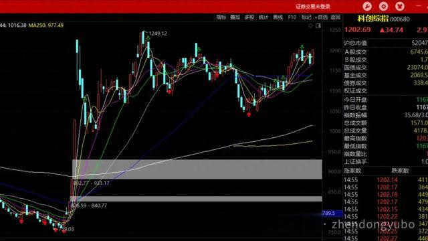Screen dimensions: 428x241
Task: Open the shirt skin theme icon
Action: (400, 6)
